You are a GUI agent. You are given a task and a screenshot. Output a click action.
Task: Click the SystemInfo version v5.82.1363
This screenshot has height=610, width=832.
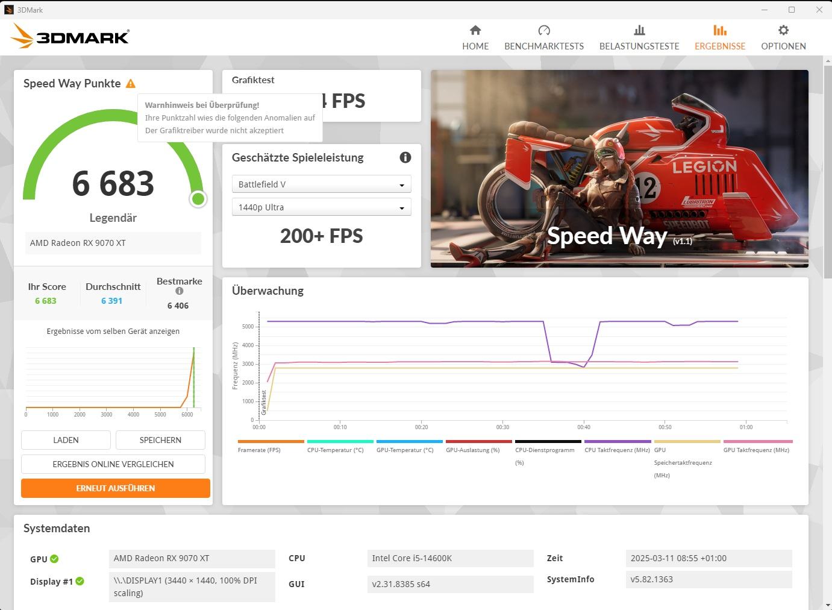point(709,579)
